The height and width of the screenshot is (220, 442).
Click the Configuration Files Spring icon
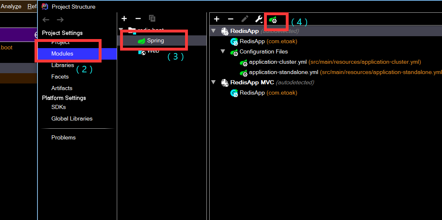click(234, 52)
